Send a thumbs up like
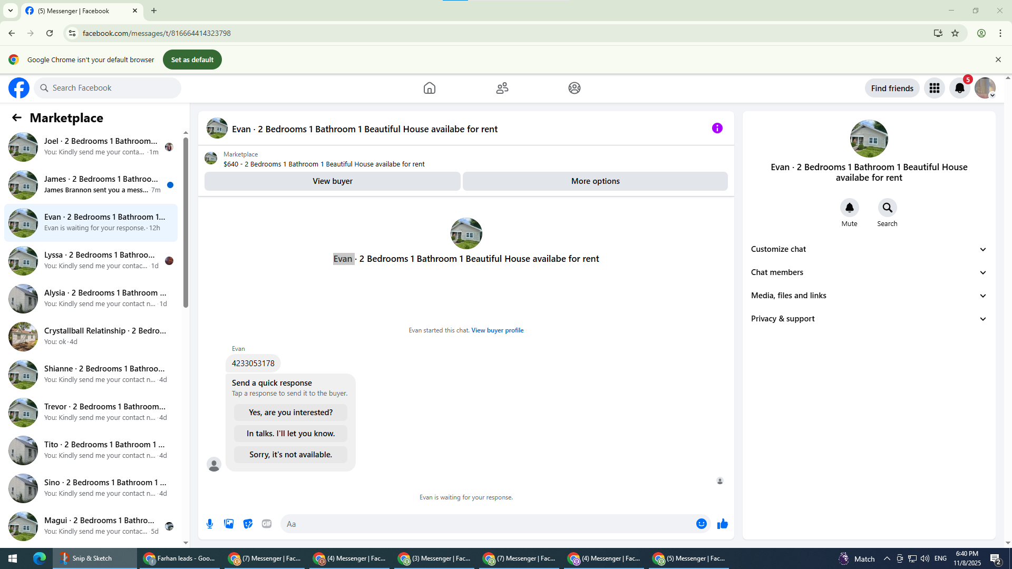This screenshot has height=569, width=1012. (x=722, y=524)
